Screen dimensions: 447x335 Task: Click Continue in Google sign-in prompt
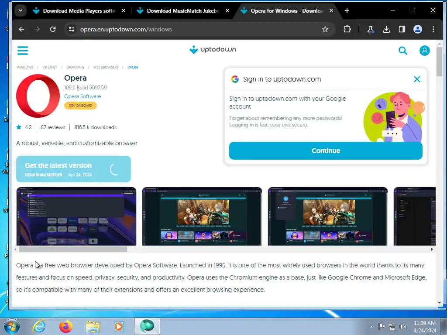326,150
